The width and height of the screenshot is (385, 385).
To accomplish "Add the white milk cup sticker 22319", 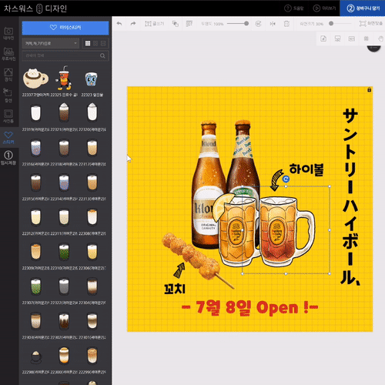I will click(35, 112).
